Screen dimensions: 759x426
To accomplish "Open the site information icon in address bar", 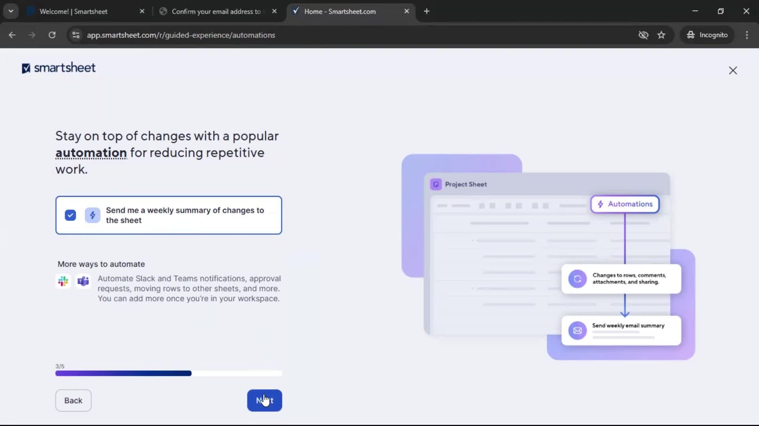I will 76,35.
